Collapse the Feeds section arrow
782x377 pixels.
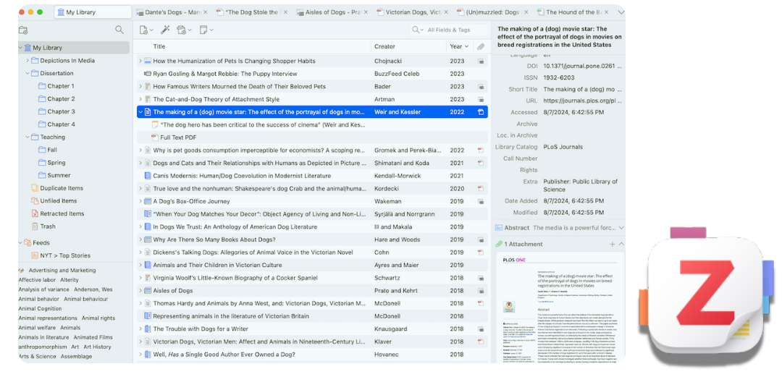tap(20, 243)
